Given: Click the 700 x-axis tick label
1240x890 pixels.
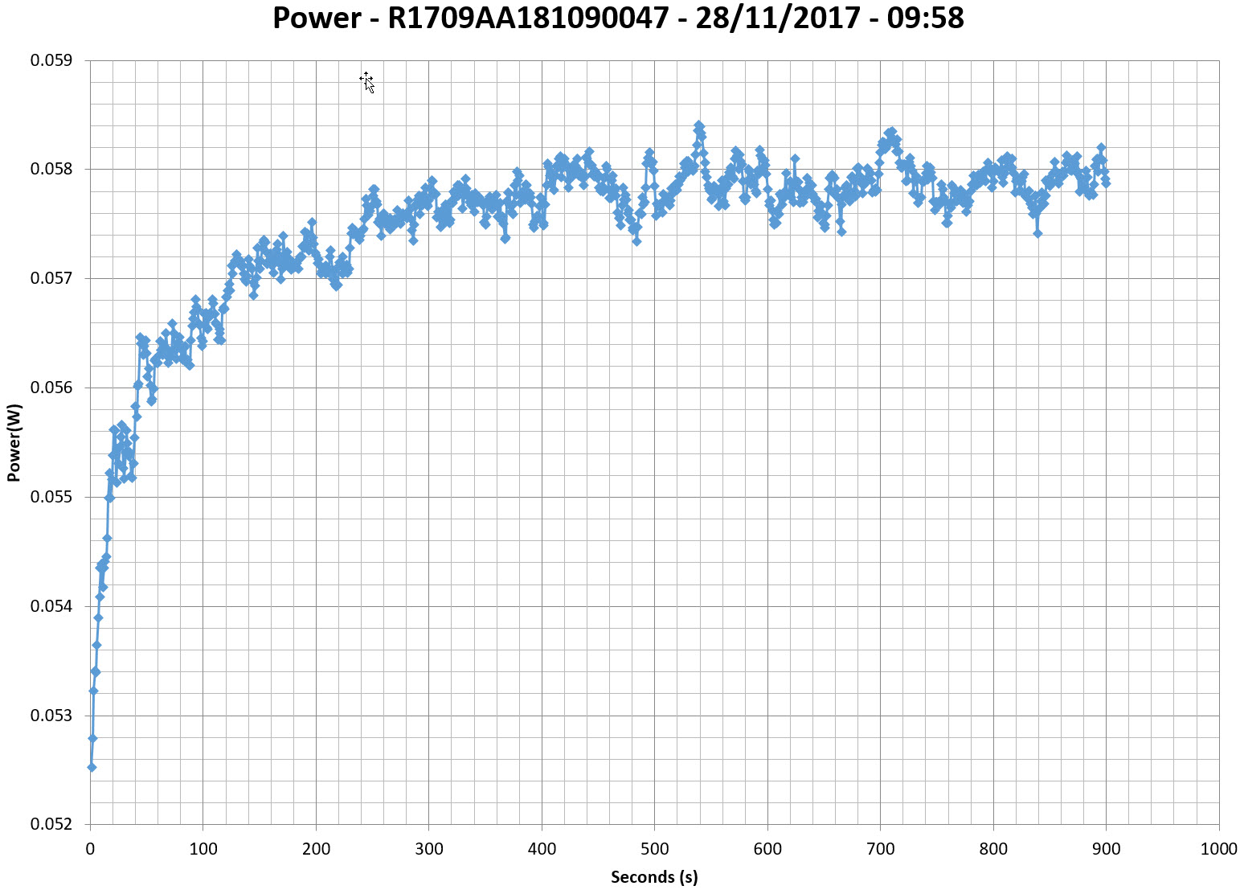Looking at the screenshot, I should click(x=881, y=849).
